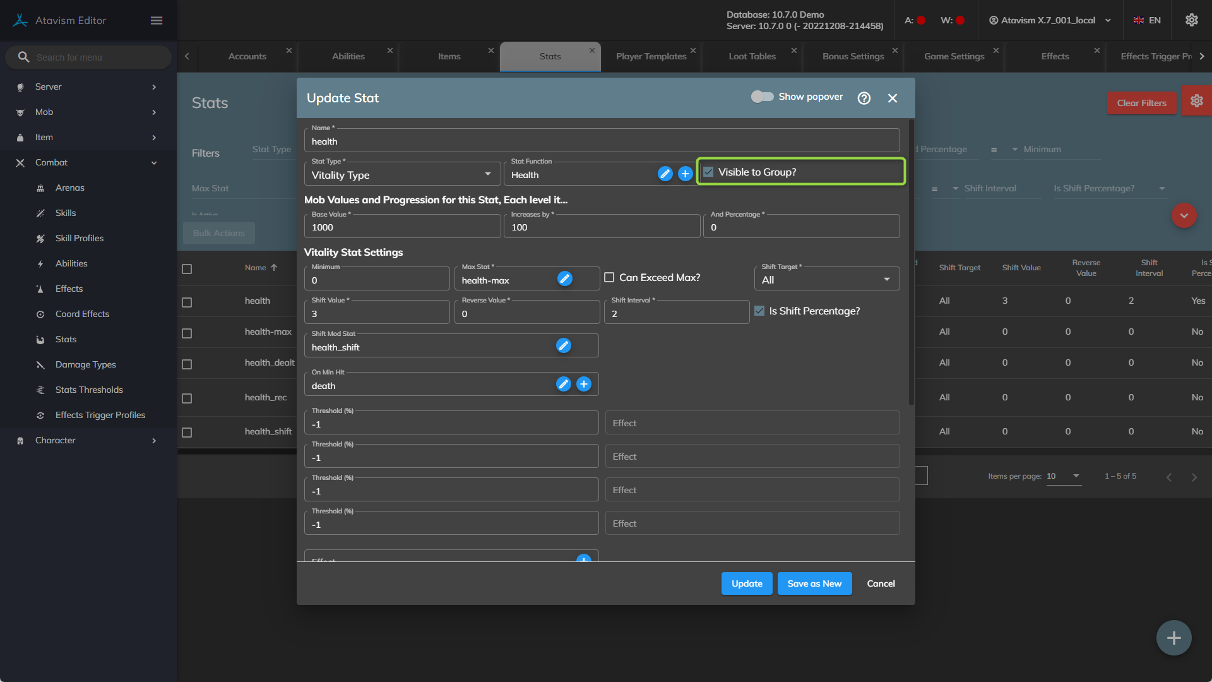Image resolution: width=1212 pixels, height=682 pixels.
Task: Open settings gear icon in top bar
Action: pyautogui.click(x=1191, y=20)
